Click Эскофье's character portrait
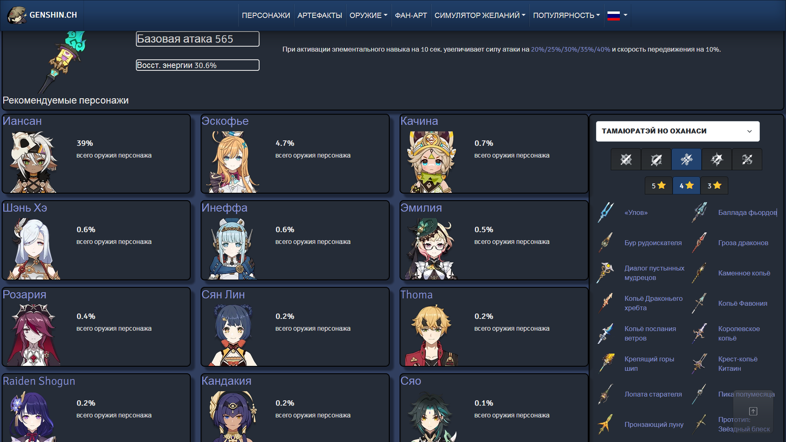Viewport: 786px width, 442px height. (233, 162)
